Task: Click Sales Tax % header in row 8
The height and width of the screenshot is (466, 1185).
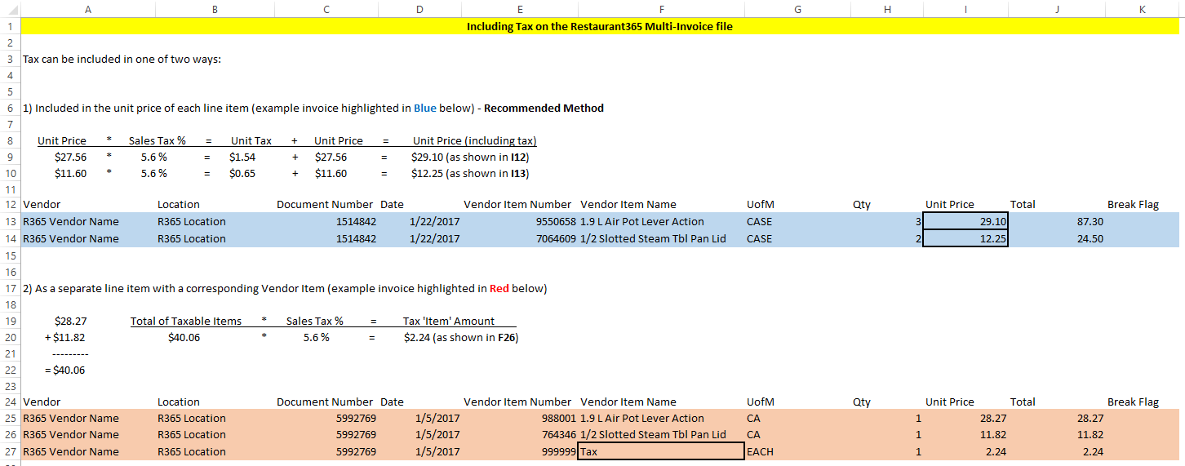Action: (158, 140)
